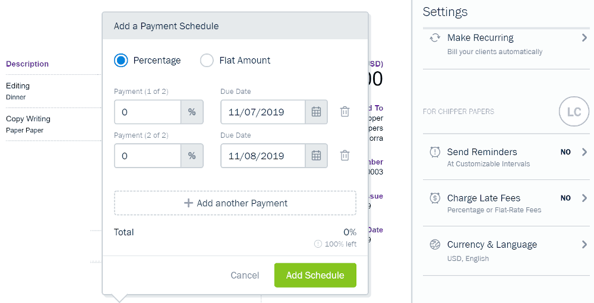The width and height of the screenshot is (594, 303).
Task: Select the Flat Amount radio button
Action: pos(207,60)
